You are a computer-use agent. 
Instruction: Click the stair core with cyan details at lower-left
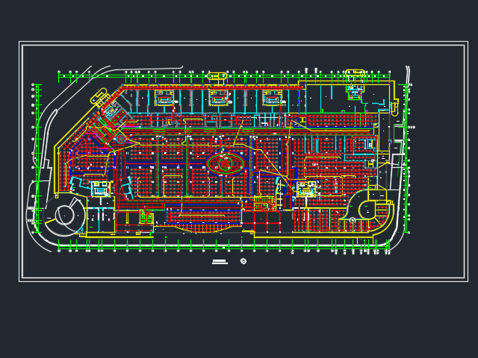[101, 189]
